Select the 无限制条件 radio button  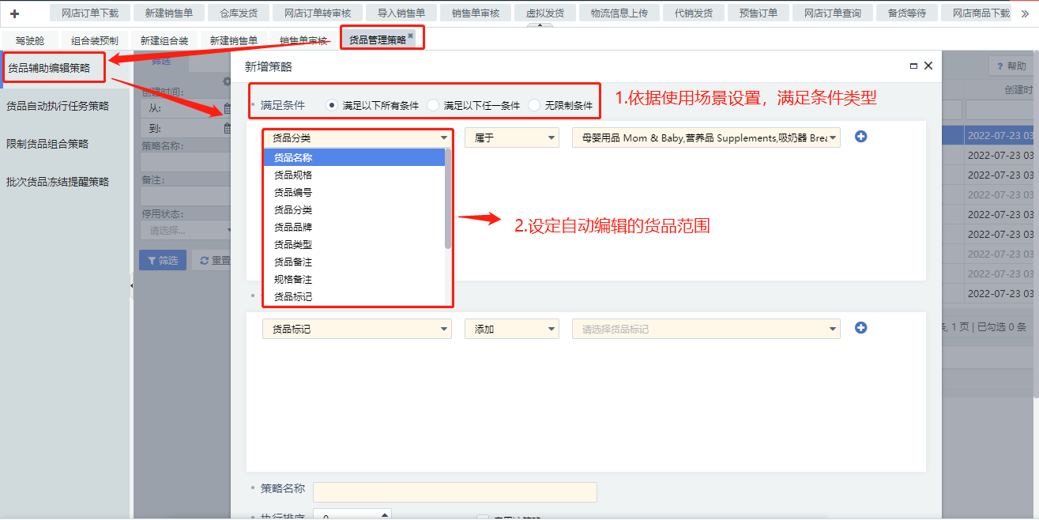click(x=534, y=105)
